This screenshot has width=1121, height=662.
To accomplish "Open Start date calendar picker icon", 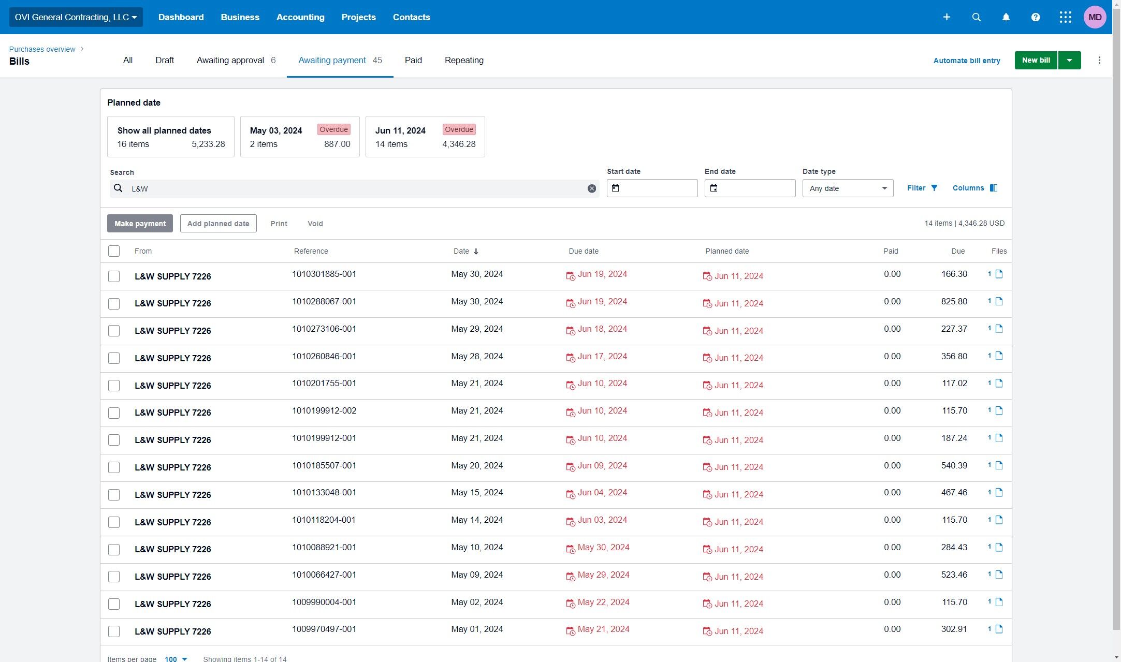I will tap(616, 188).
